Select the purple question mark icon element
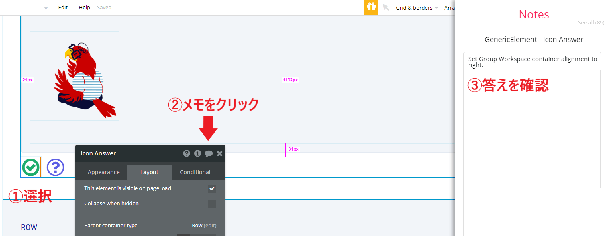 pos(55,167)
